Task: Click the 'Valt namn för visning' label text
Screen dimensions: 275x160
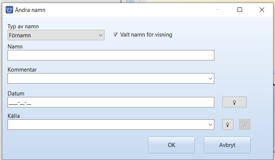Action: coord(146,35)
